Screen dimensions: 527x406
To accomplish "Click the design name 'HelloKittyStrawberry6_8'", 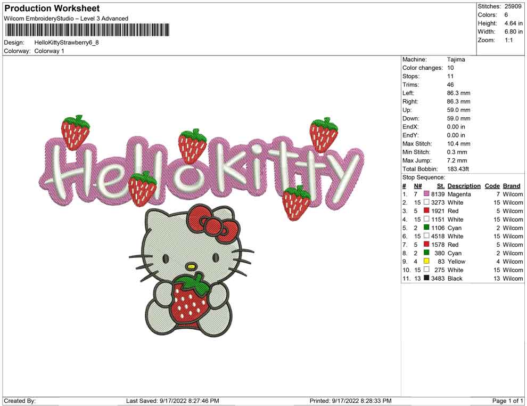I will coord(67,43).
